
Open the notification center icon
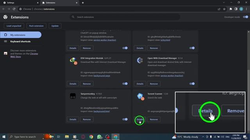click(x=245, y=136)
